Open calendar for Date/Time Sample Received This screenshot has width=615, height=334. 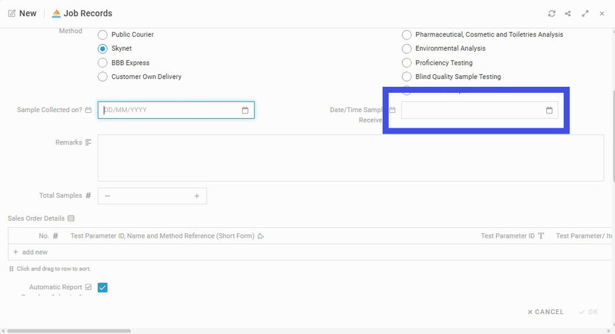click(x=549, y=110)
